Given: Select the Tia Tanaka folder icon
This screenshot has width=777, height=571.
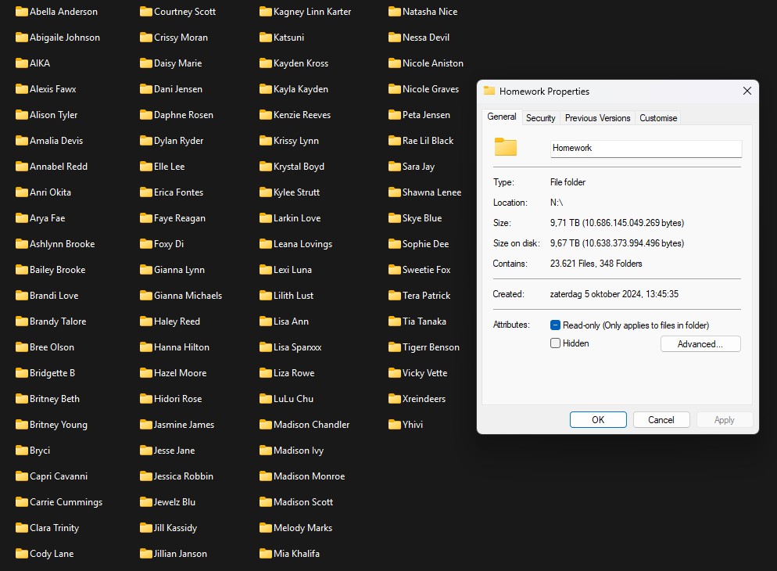Looking at the screenshot, I should pos(395,321).
